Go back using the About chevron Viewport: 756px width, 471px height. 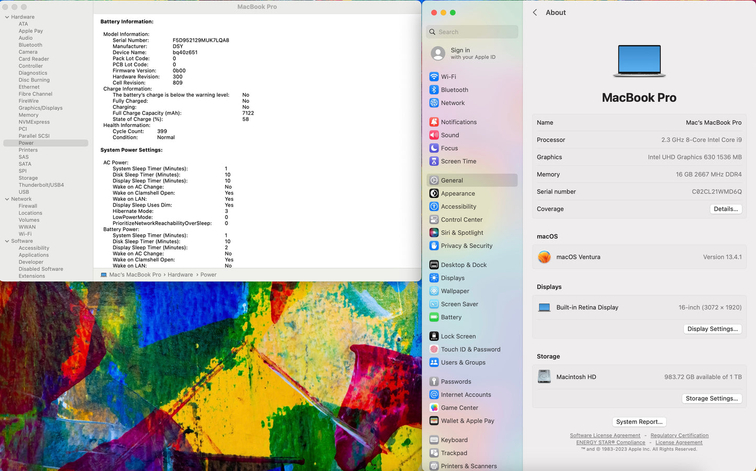point(535,13)
